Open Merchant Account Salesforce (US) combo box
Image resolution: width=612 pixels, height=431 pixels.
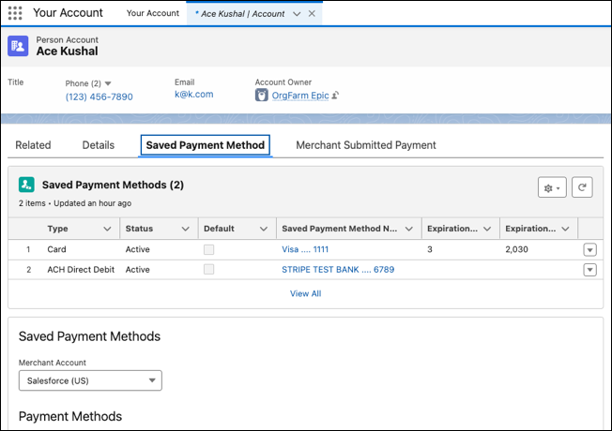point(90,380)
